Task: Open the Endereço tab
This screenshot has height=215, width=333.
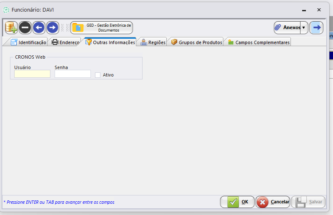Action: [x=65, y=42]
